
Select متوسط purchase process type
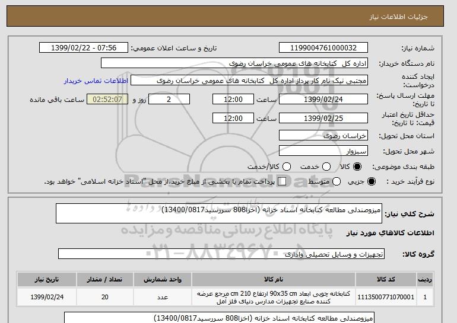[337, 181]
